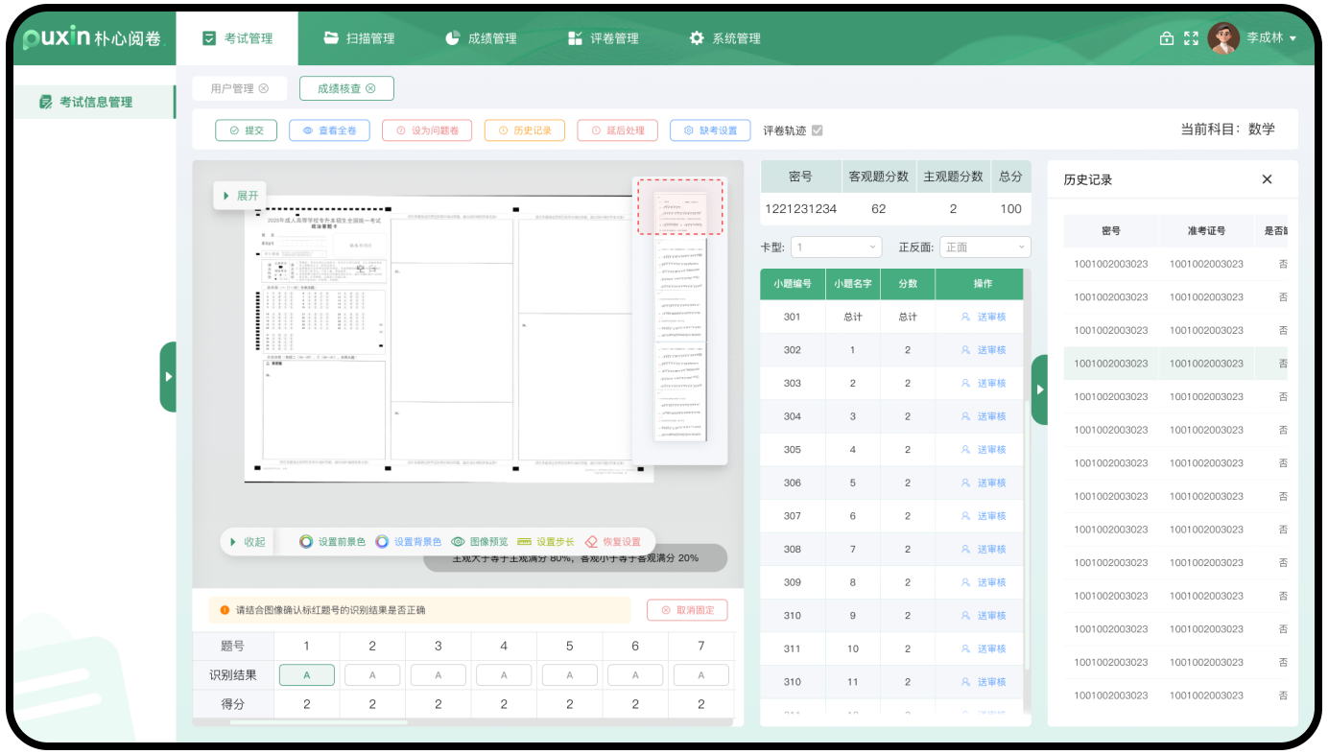Image resolution: width=1328 pixels, height=754 pixels.
Task: Click the 取消固定 button
Action: pos(687,610)
